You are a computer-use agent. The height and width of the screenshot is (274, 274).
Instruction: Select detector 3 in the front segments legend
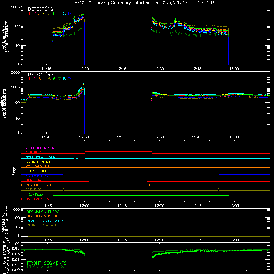(39, 14)
